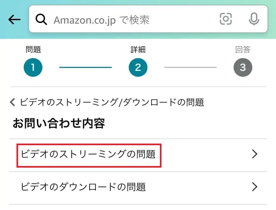This screenshot has height=210, width=276.
Task: Tap the back arrow beside the search bar
Action: tap(14, 20)
